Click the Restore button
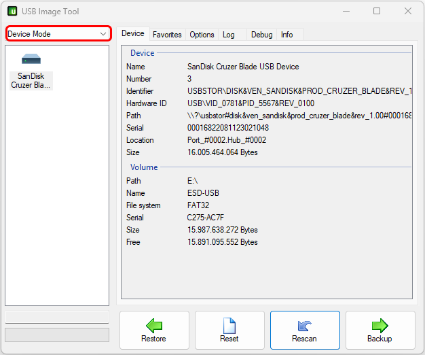Image resolution: width=425 pixels, height=355 pixels. (154, 330)
